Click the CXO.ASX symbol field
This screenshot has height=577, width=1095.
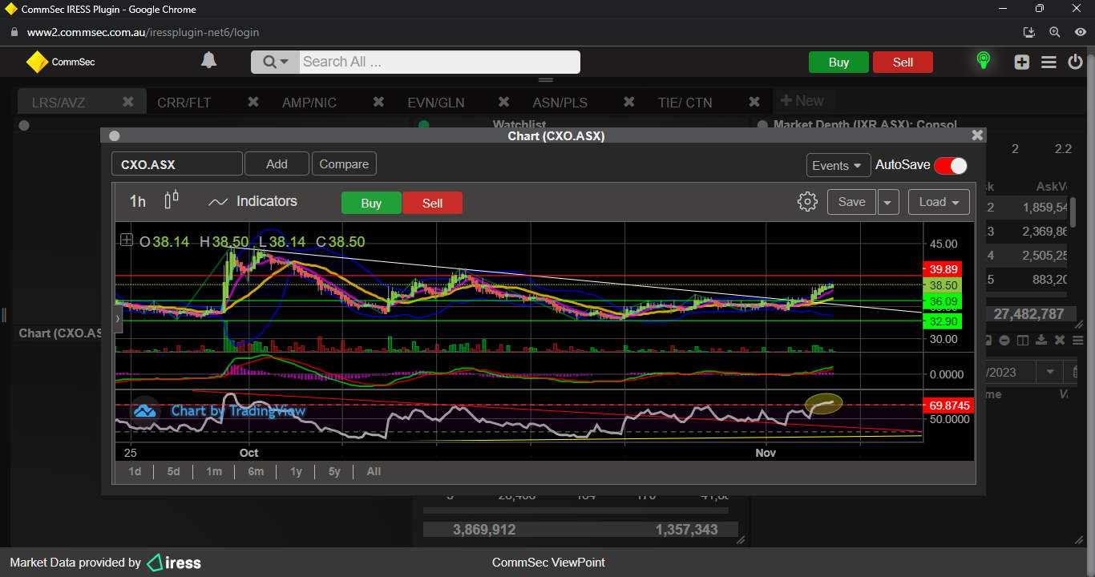click(177, 164)
